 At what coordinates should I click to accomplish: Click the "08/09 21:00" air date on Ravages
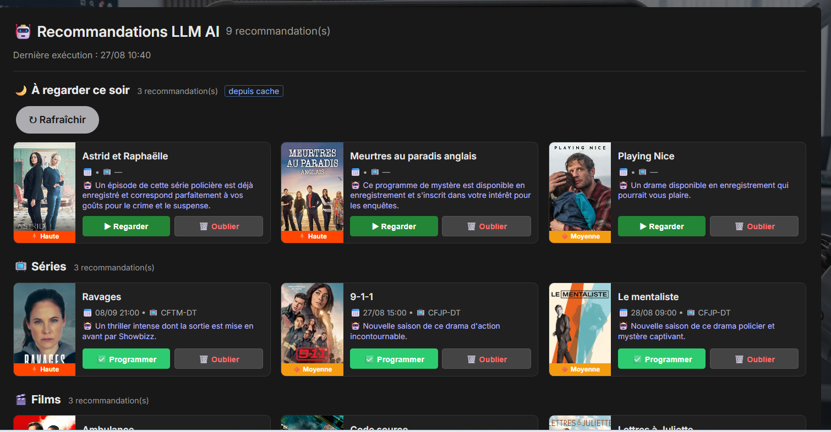click(117, 313)
